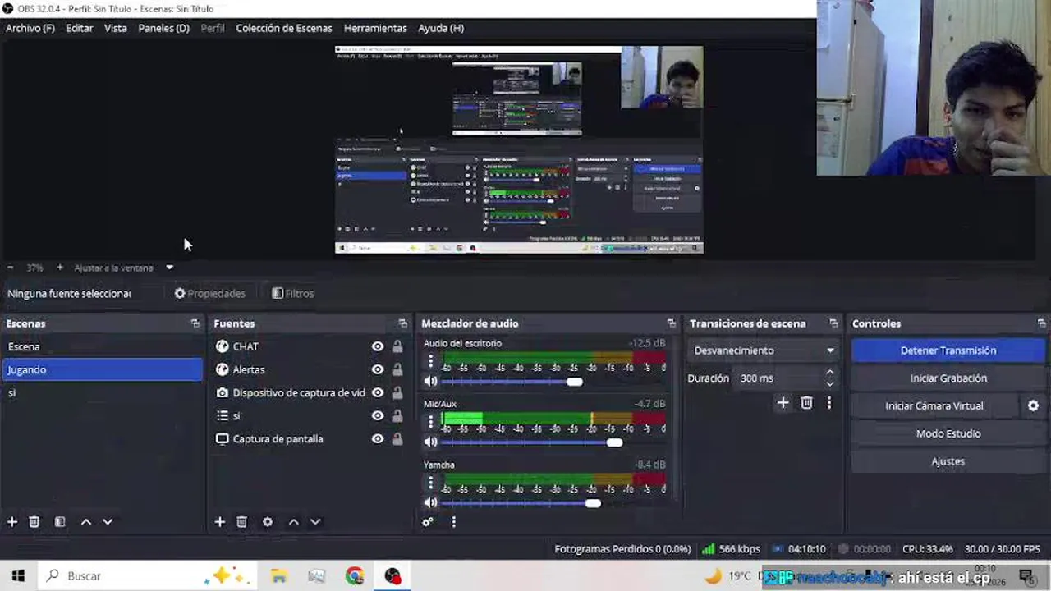The width and height of the screenshot is (1051, 591).
Task: Add a new source with plus icon
Action: [x=220, y=522]
